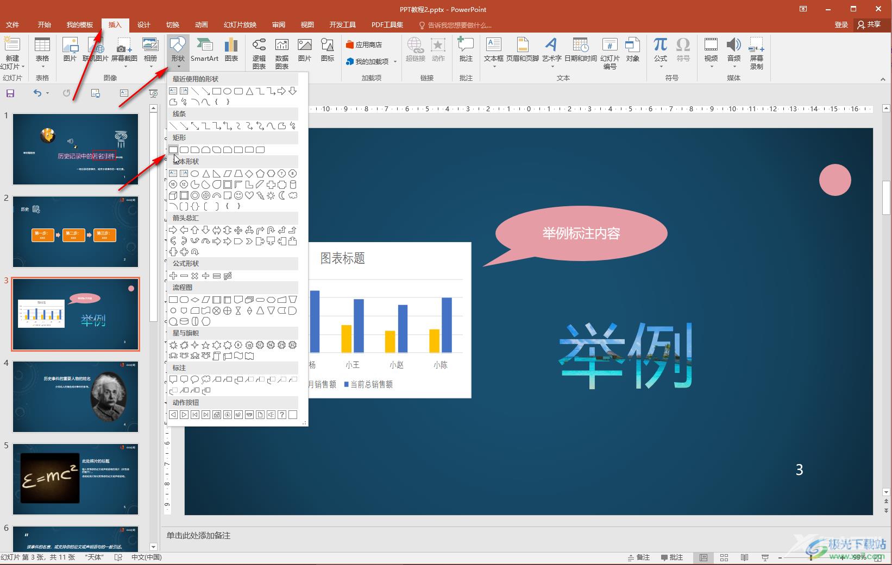The width and height of the screenshot is (892, 565).
Task: Select the lightning bolt shape
Action: 260,195
